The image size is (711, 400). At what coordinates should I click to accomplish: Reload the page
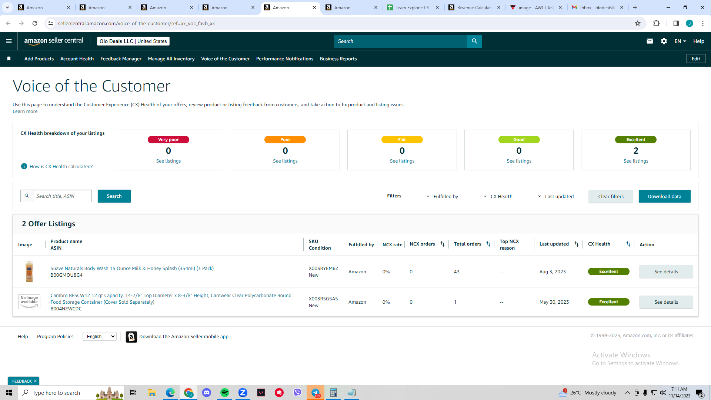coord(35,23)
